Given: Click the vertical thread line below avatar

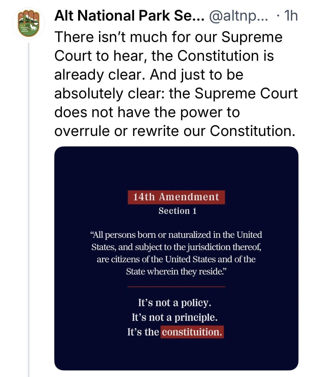Looking at the screenshot, I should (x=29, y=206).
